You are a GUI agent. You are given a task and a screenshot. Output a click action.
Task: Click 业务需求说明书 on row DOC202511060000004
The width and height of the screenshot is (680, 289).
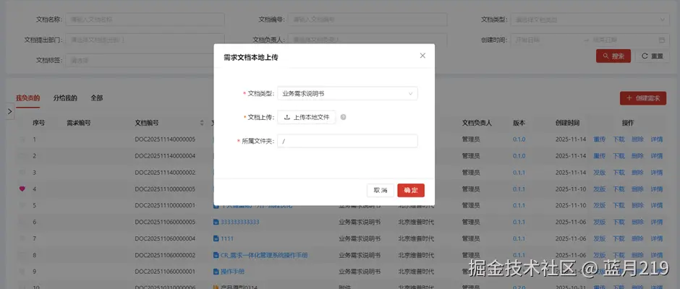pos(360,238)
